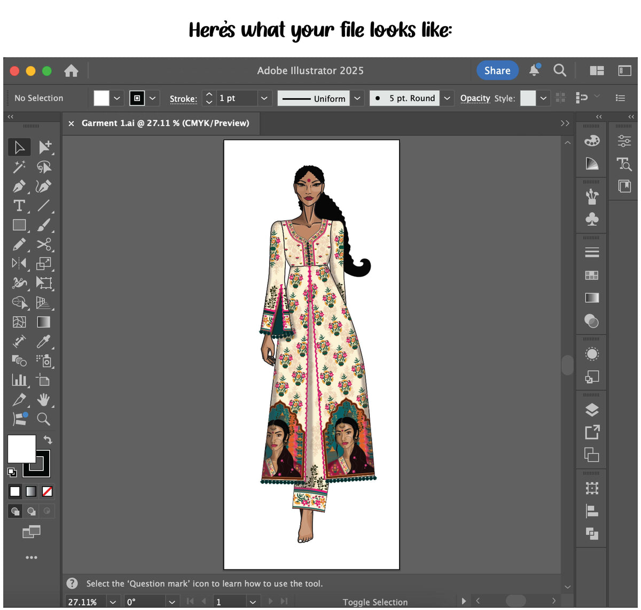Image resolution: width=641 pixels, height=610 pixels.
Task: Select the Artboard tool
Action: [x=43, y=380]
